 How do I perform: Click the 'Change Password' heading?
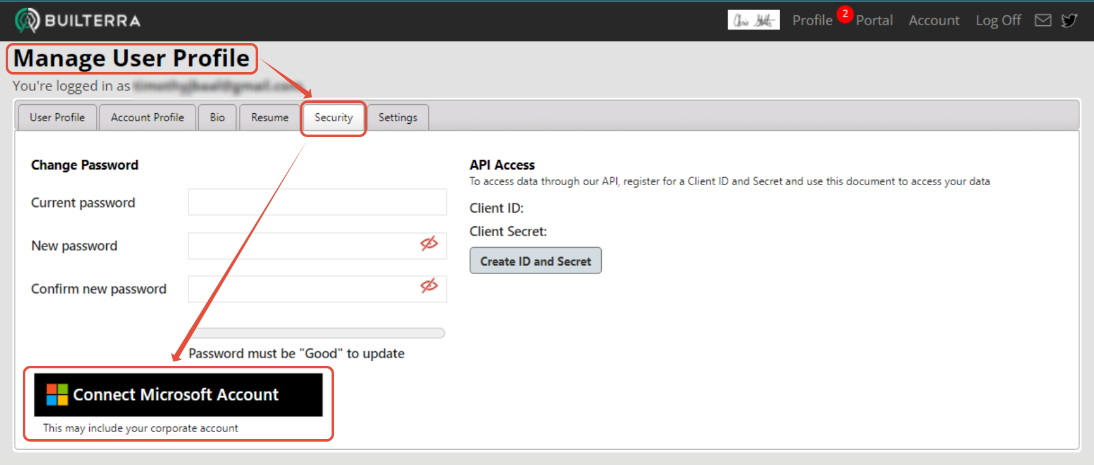(85, 165)
